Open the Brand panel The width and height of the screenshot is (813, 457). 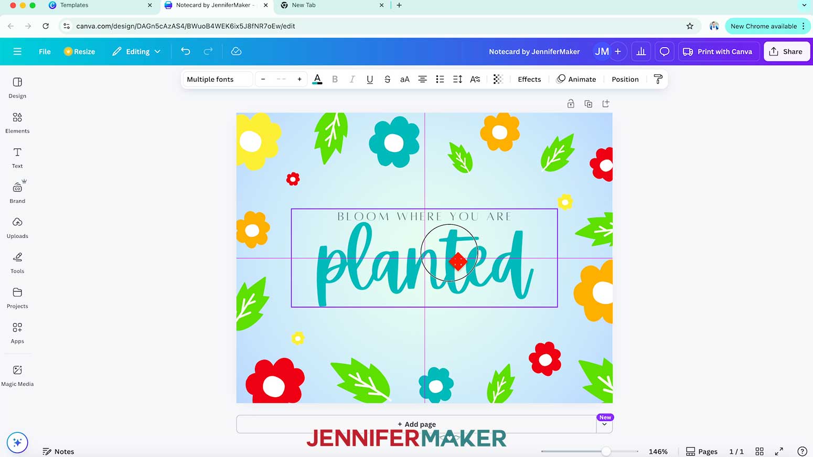point(17,192)
